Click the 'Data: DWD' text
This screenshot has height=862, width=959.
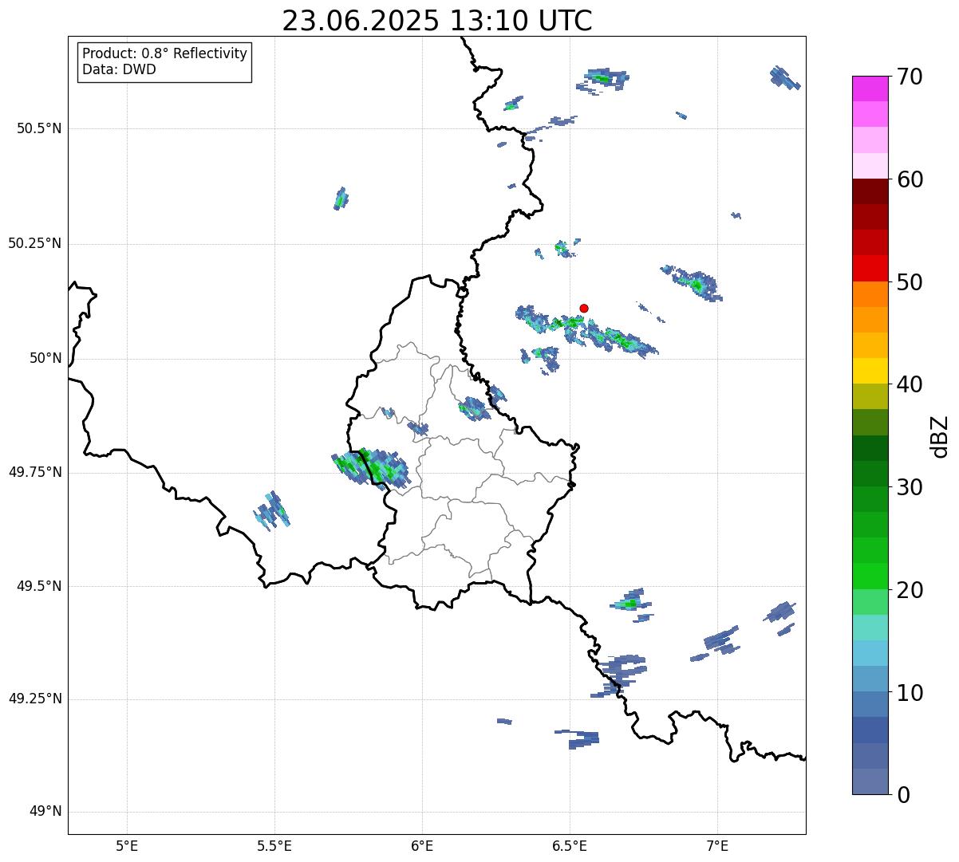click(x=119, y=69)
